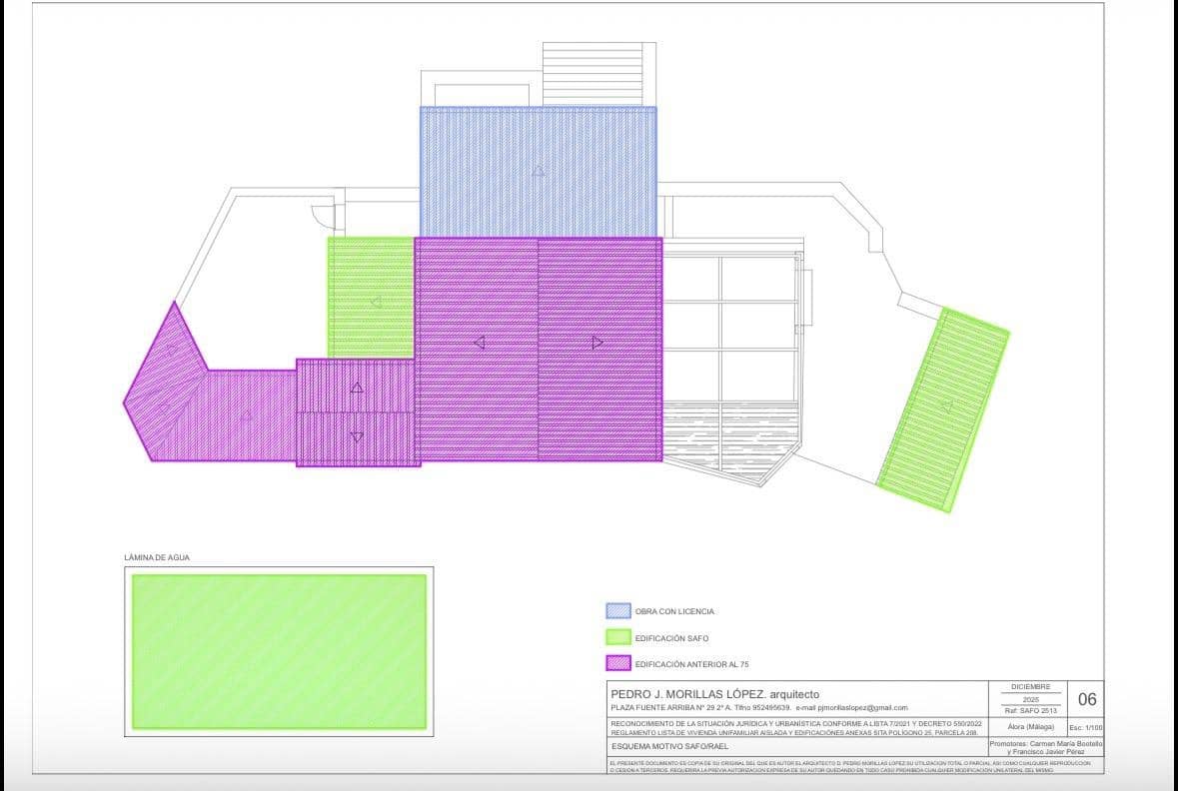Click the architect name "PEDRO J. MORILLAS LÓPEZ"
This screenshot has width=1178, height=791.
(x=689, y=694)
